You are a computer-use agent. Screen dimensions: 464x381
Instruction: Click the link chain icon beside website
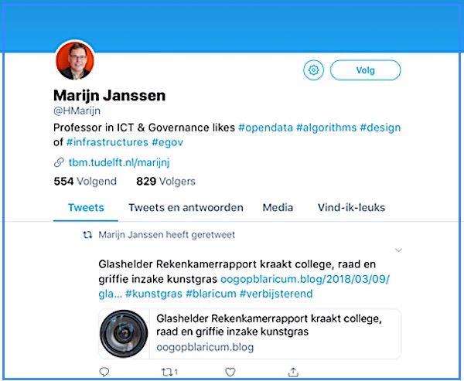[59, 162]
